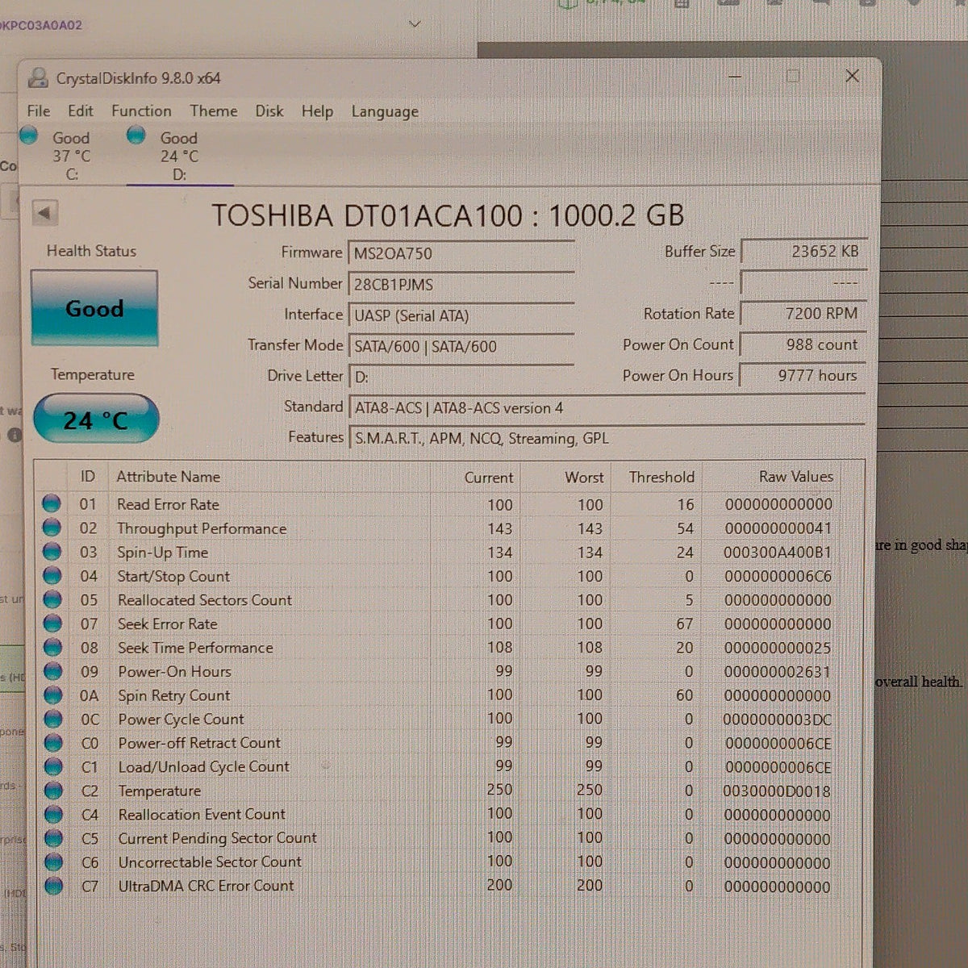Click the D: drive status orb icon
This screenshot has width=968, height=968.
136,136
